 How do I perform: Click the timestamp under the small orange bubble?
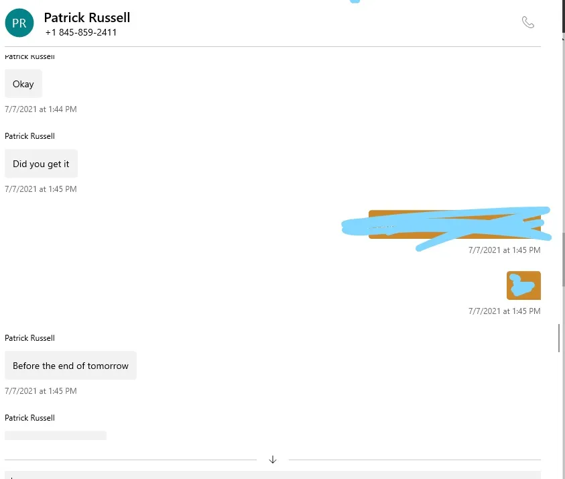[x=505, y=311]
